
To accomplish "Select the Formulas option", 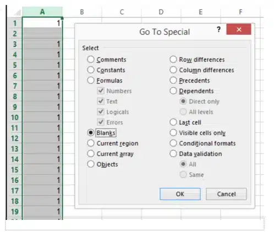I will [91, 80].
